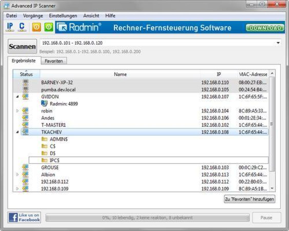Click the class C subnet scan icon
The image size is (289, 231).
click(x=22, y=27)
